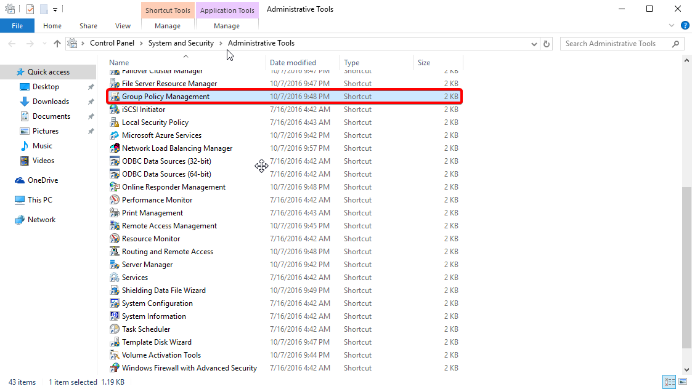Select Quick access in the navigation pane

[x=49, y=72]
